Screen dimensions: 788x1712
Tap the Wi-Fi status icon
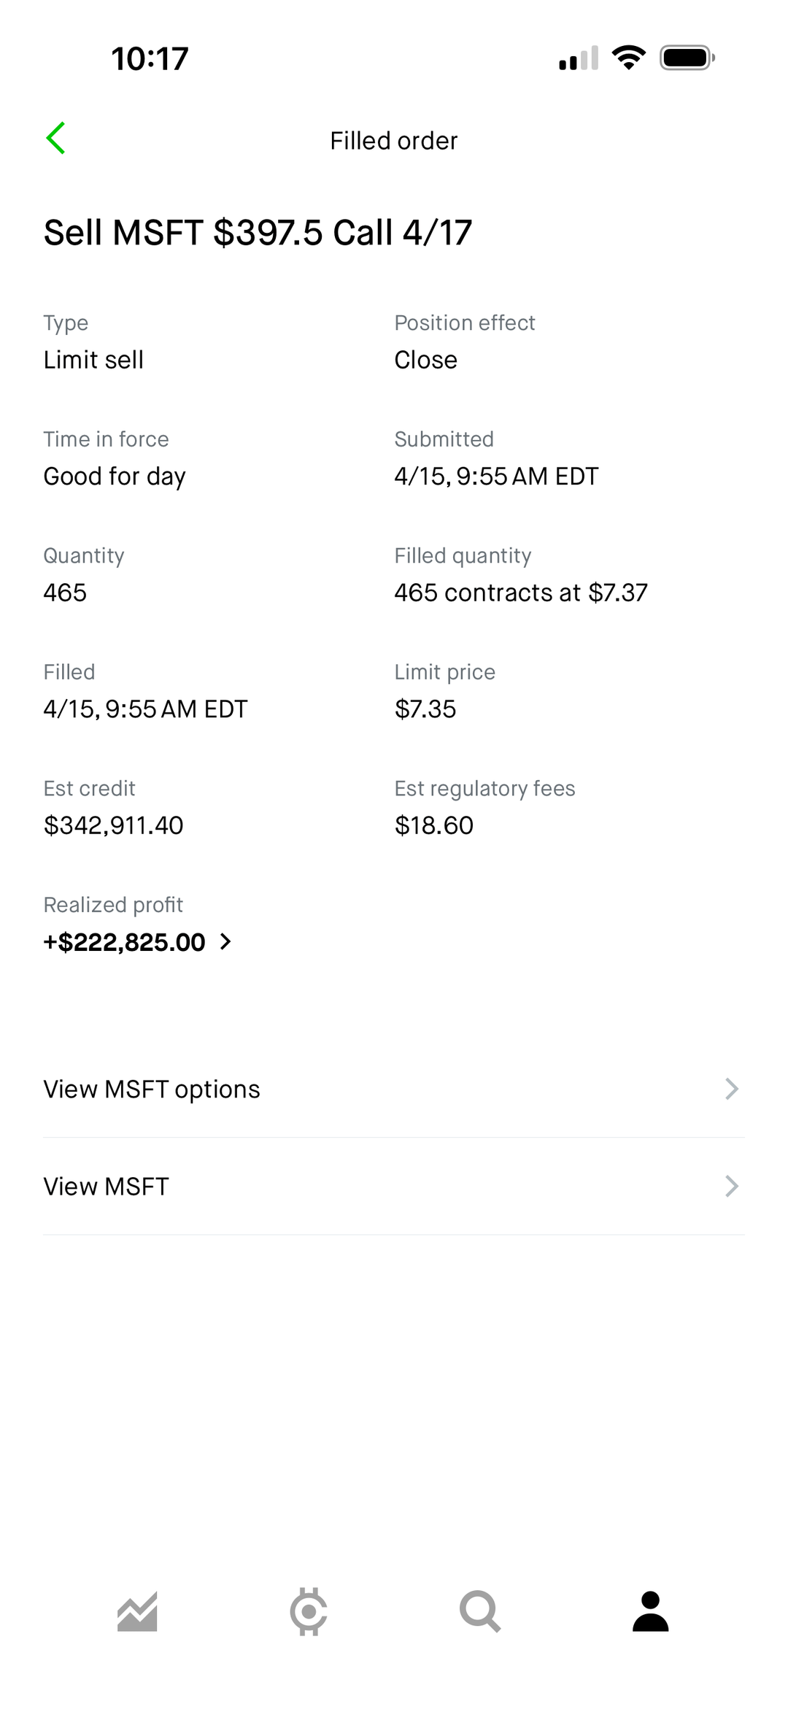pos(628,58)
